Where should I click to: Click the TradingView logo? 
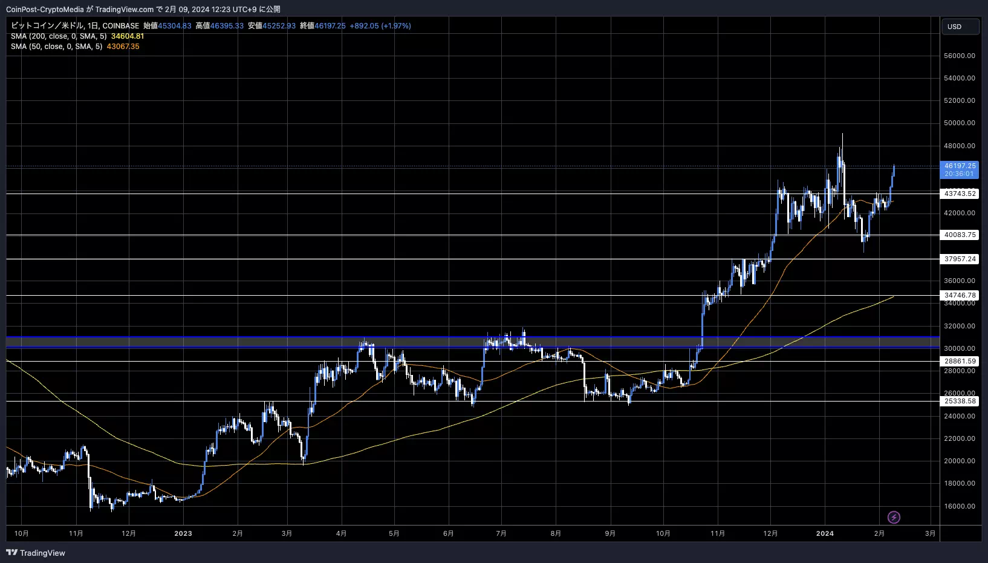[36, 553]
